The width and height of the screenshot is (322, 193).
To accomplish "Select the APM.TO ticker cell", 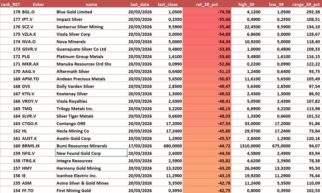I will click(x=38, y=79).
